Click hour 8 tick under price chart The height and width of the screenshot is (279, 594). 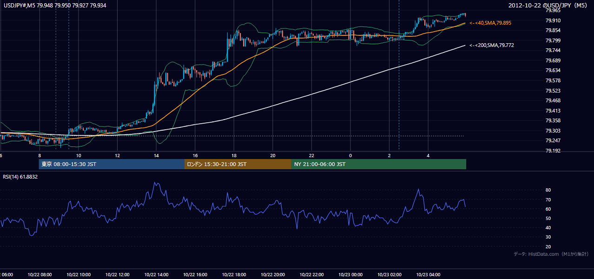40,156
